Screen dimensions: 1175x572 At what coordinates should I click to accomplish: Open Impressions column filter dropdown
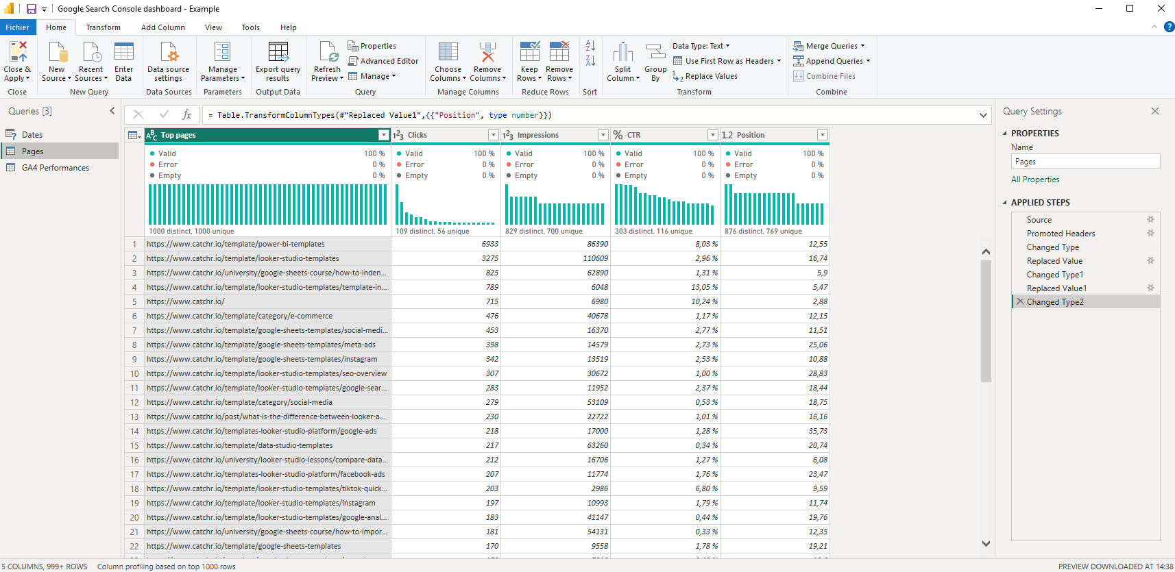click(x=603, y=135)
